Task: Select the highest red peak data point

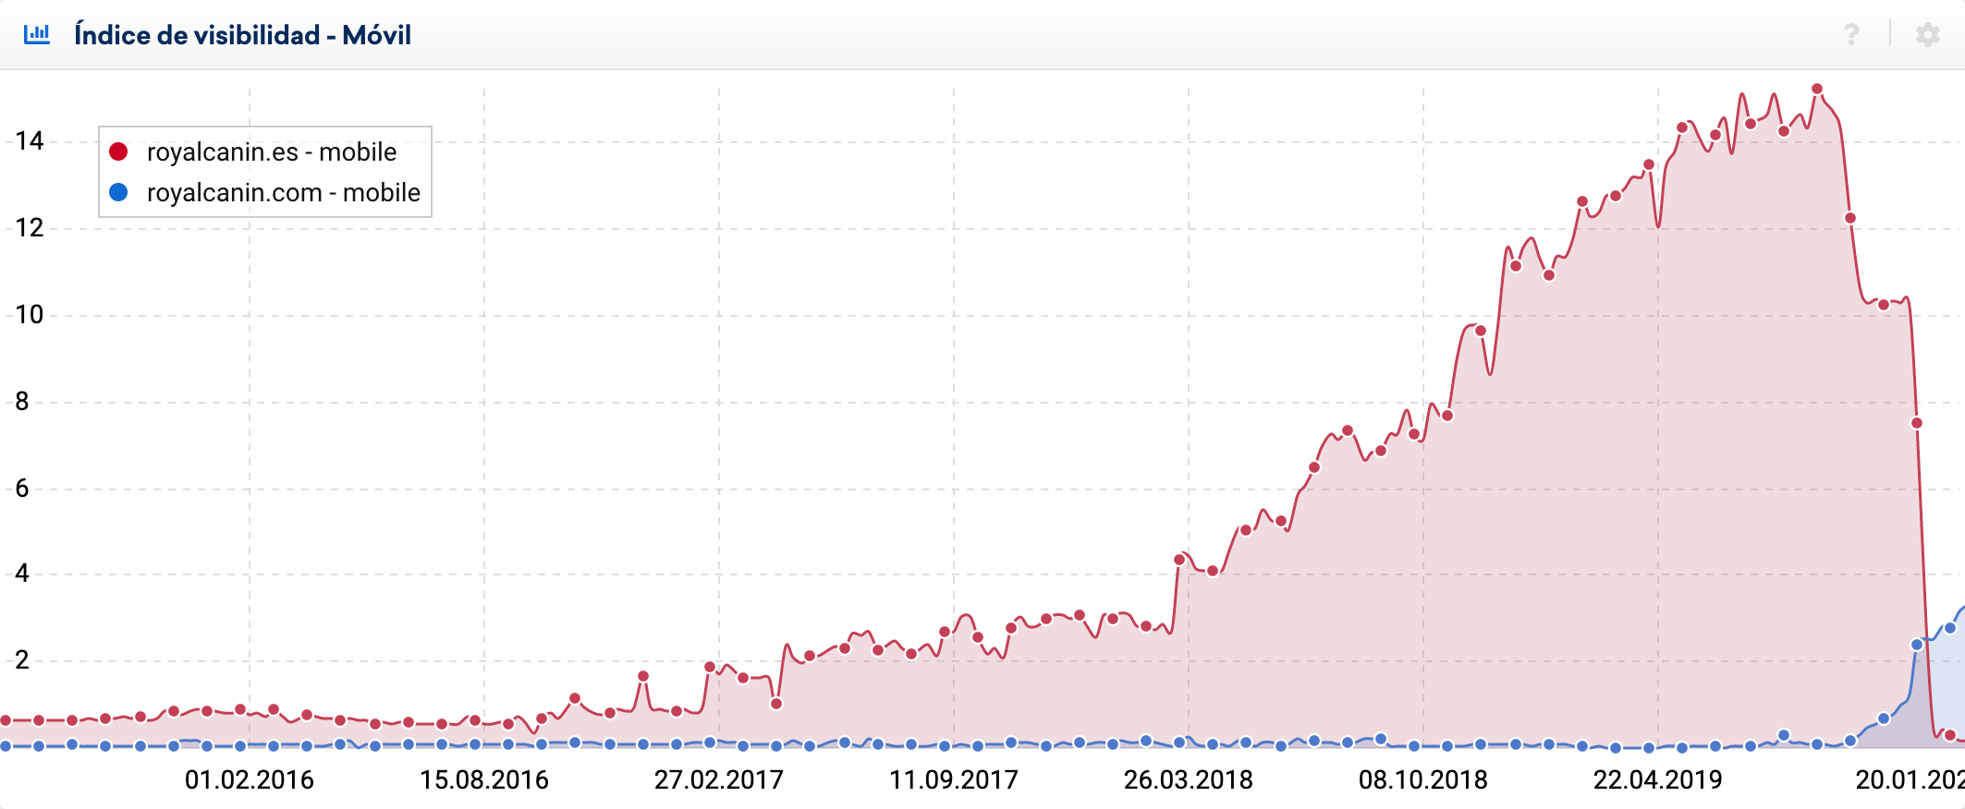Action: 1816,90
